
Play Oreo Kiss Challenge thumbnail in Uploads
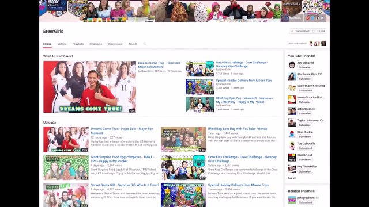tap(183, 167)
